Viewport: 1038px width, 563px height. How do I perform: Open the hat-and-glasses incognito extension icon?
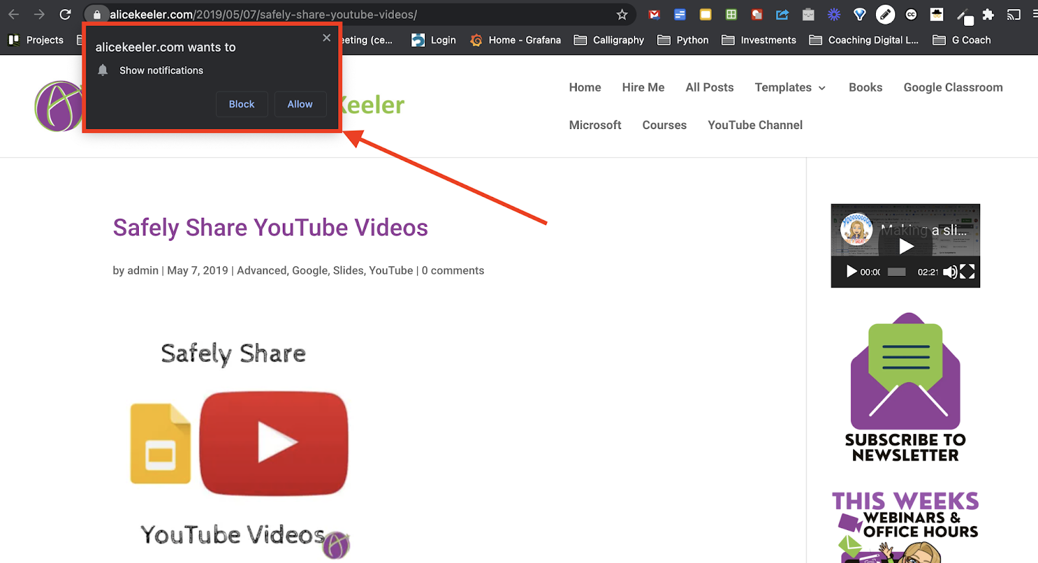coord(937,14)
